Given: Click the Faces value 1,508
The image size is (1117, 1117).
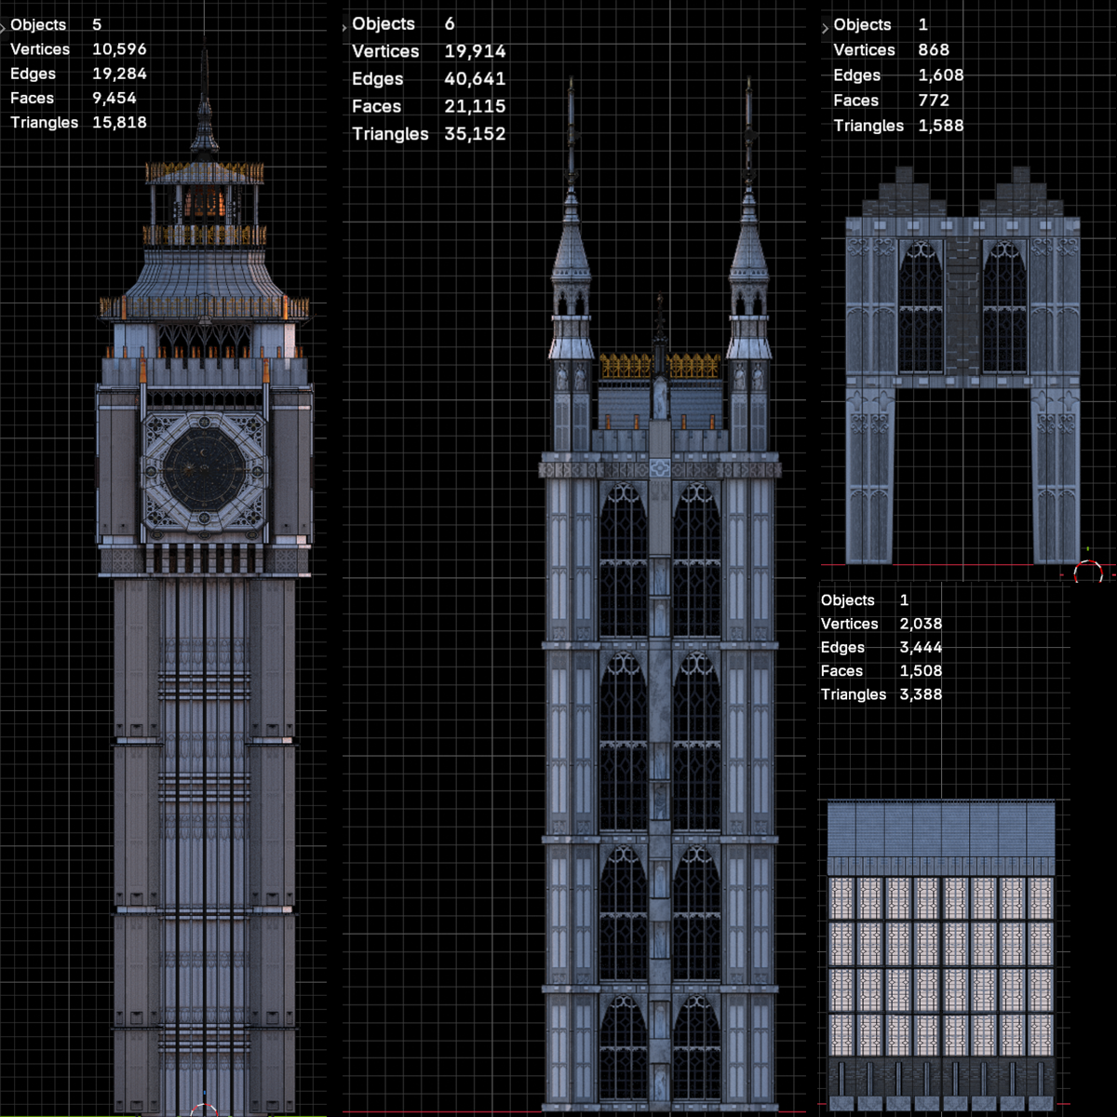Looking at the screenshot, I should click(921, 671).
